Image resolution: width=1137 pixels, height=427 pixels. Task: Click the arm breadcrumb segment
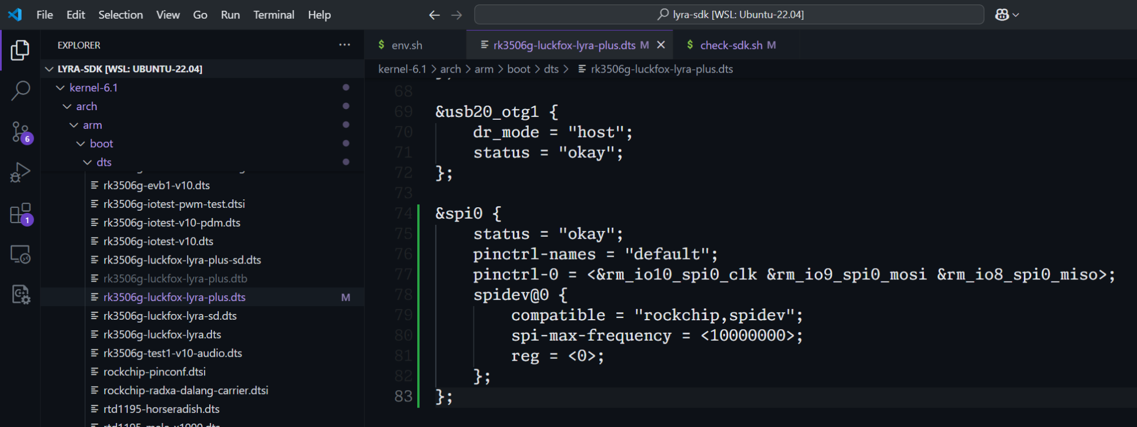coord(484,69)
